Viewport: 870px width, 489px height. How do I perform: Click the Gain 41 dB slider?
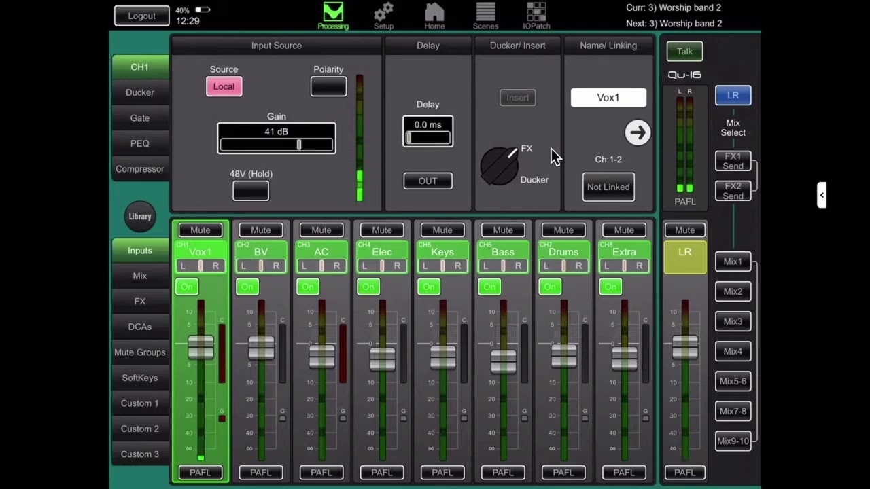pos(277,139)
